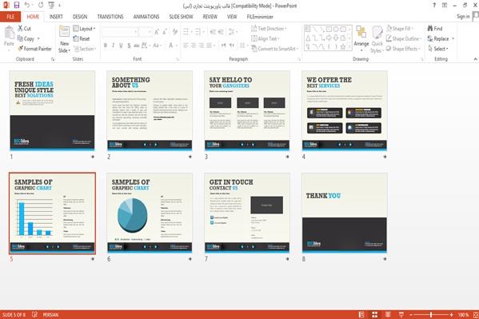Image resolution: width=479 pixels, height=319 pixels.
Task: Switch to Reading View in status bar
Action: coord(388,314)
